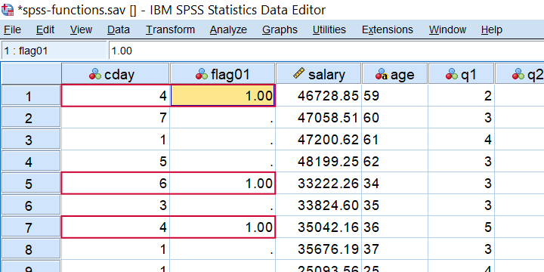544x272 pixels.
Task: Click age value 61
Action: (371, 140)
